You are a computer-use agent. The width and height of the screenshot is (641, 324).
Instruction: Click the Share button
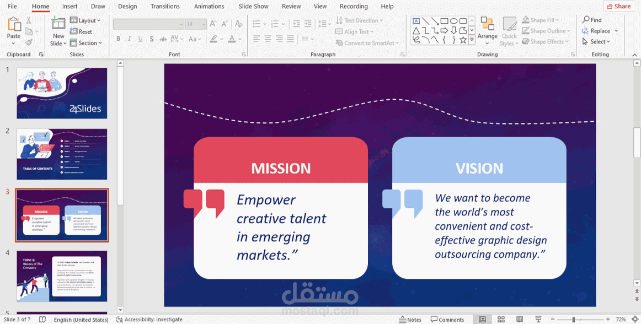point(618,6)
